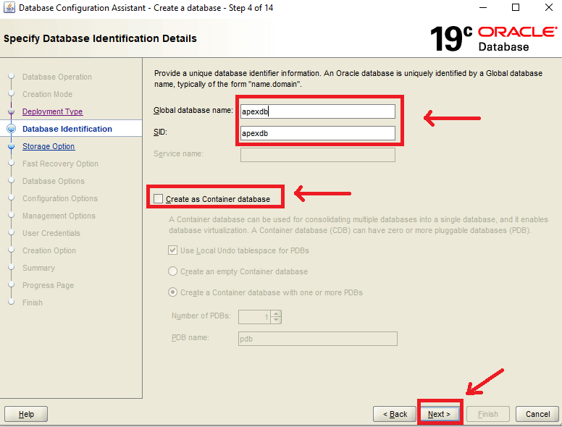
Task: Go Back to the previous step
Action: click(395, 414)
